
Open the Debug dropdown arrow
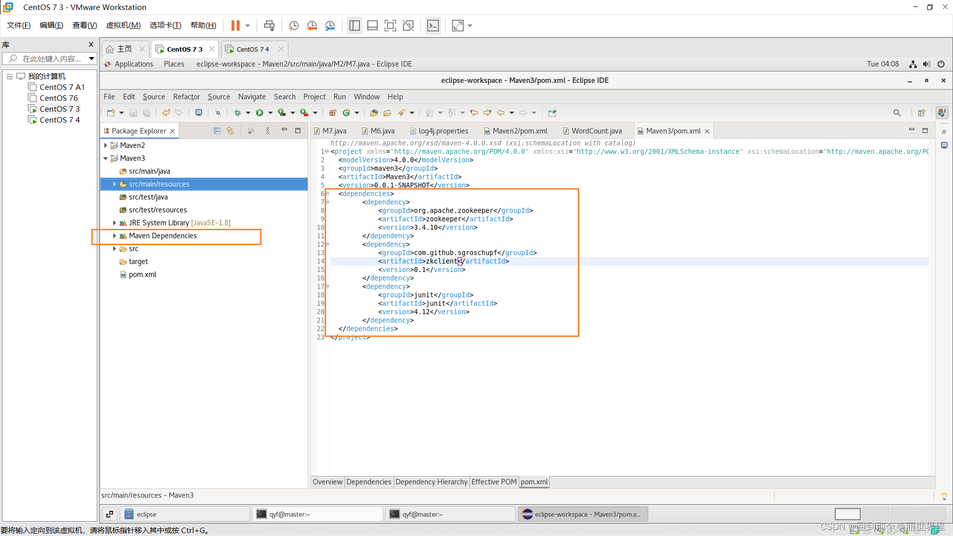(x=248, y=113)
